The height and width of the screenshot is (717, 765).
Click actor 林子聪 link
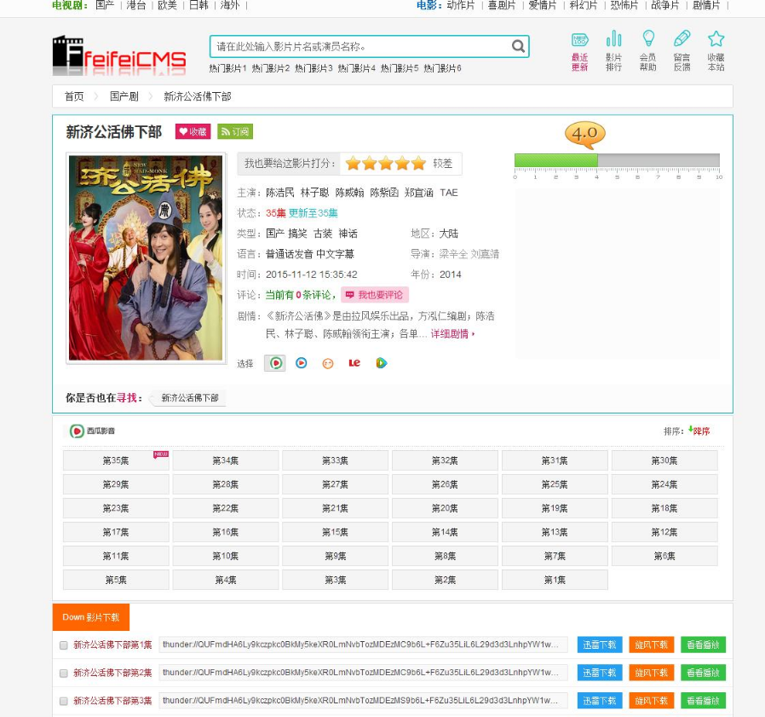pyautogui.click(x=314, y=193)
